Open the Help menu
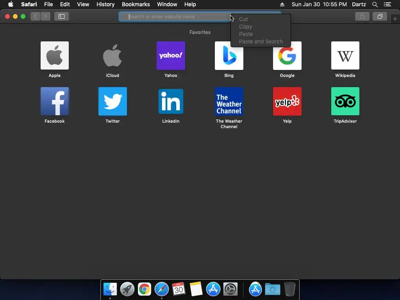 [x=190, y=4]
